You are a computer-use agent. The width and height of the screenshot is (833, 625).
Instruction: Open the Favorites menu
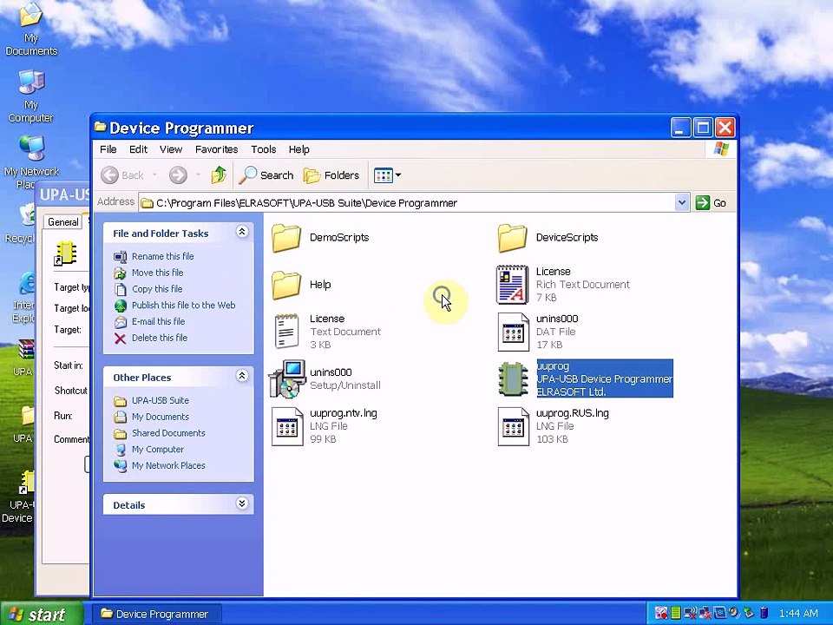216,149
